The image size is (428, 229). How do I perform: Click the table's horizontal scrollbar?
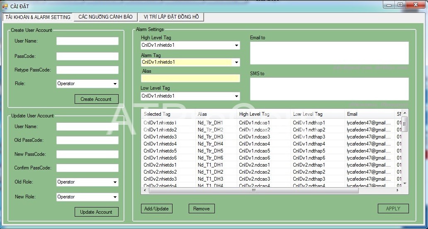click(253, 191)
